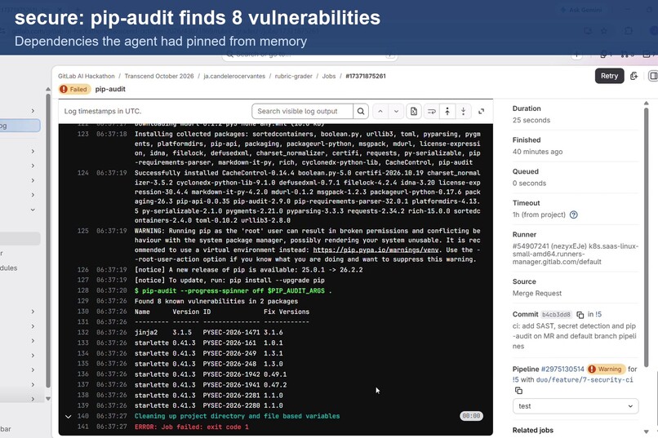Collapse the cleaning up section at line 140
Screen dimensions: 658x438
[x=68, y=416]
